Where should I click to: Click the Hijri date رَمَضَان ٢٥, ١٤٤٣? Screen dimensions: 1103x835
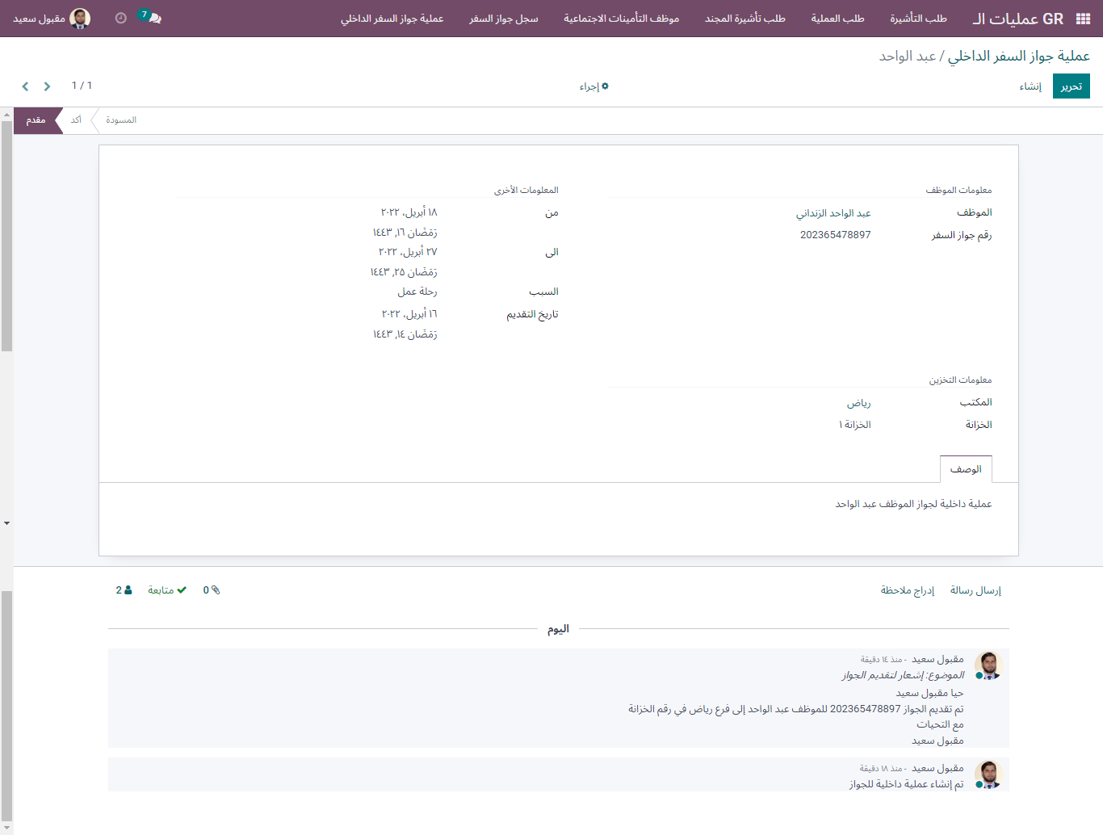pyautogui.click(x=404, y=272)
